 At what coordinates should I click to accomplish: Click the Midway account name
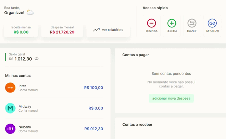point(25,106)
